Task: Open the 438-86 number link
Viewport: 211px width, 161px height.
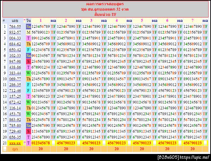Action: [15, 67]
